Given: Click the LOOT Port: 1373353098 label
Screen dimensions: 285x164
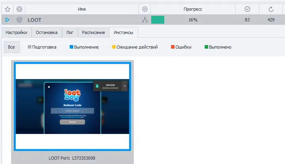Looking at the screenshot, I should click(72, 158).
